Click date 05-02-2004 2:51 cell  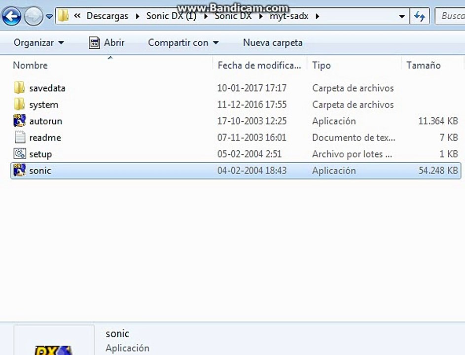point(250,154)
